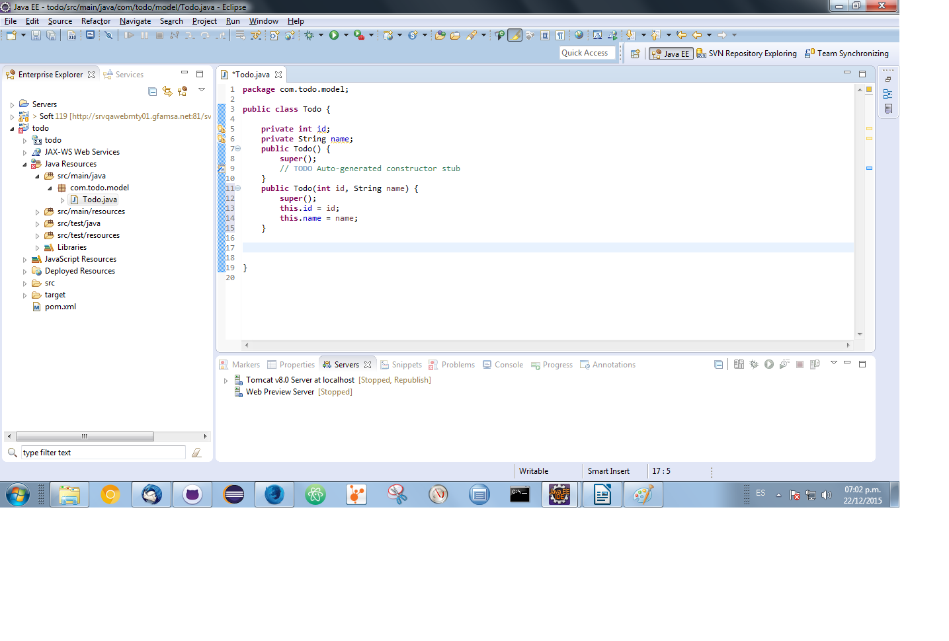Screen dimensions: 949x641
Task: Clear the filter text with eraser icon
Action: click(x=196, y=453)
